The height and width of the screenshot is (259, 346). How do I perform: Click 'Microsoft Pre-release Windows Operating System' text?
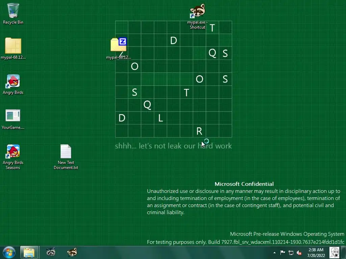(x=287, y=234)
